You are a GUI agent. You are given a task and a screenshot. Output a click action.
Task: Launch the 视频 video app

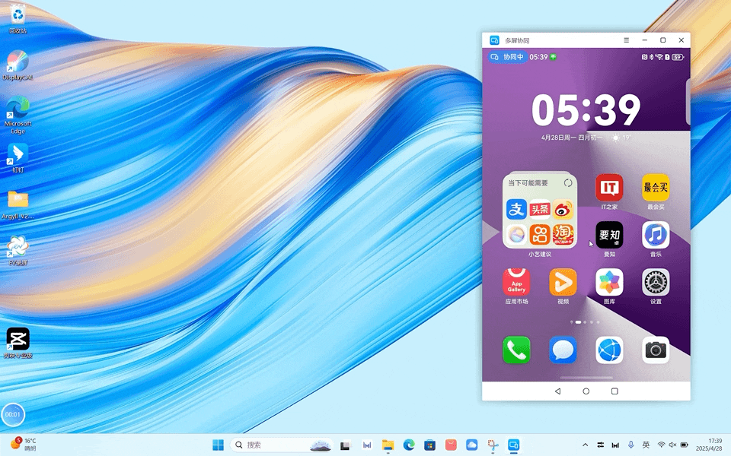point(563,283)
